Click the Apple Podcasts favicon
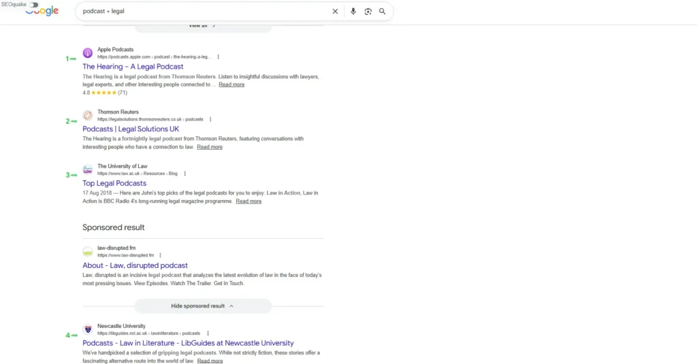697x364 pixels. 88,53
